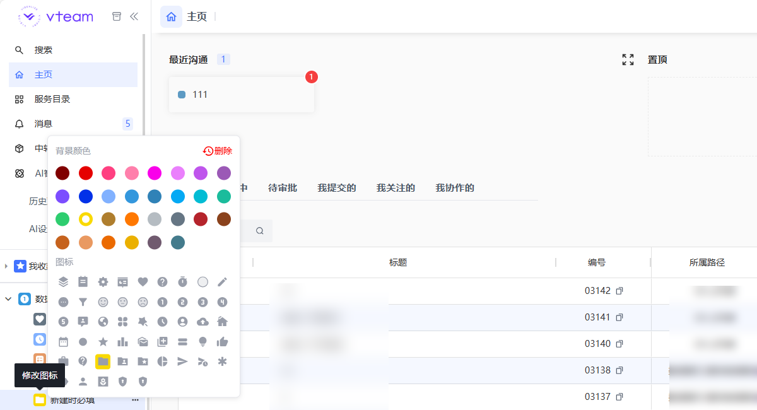Switch to the 待审批 tab

click(x=283, y=188)
